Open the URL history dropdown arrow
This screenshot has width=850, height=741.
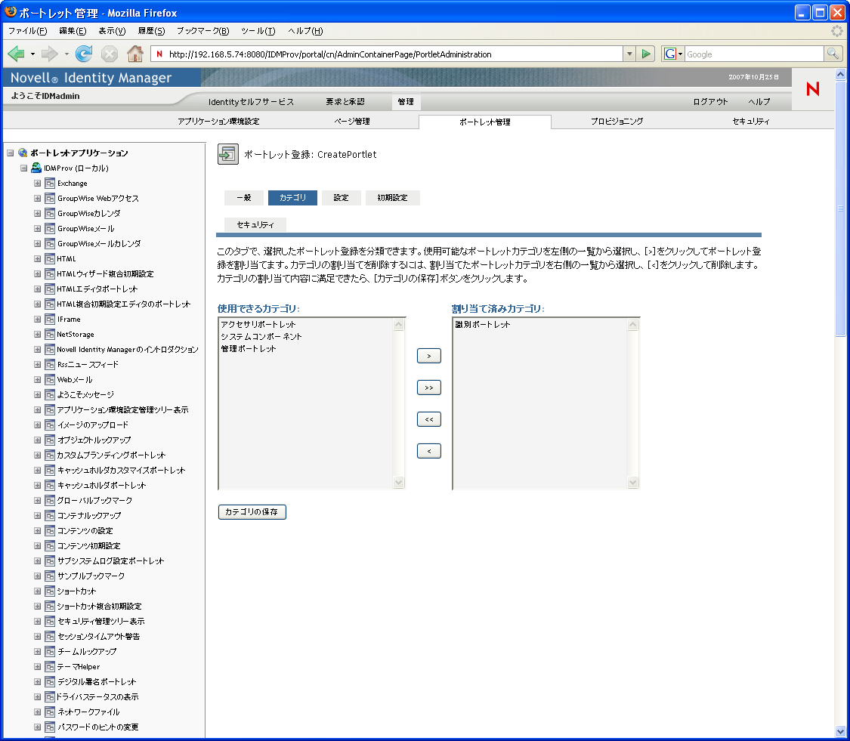coord(629,54)
